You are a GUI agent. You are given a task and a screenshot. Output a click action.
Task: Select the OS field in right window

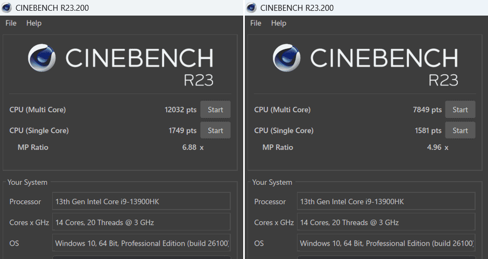386,243
